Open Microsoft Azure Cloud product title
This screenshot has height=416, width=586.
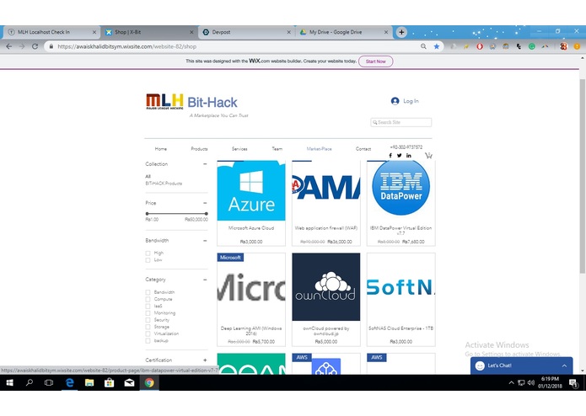tap(251, 228)
